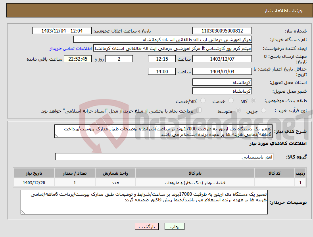Select the خدمت radio button
Viewport: 313px width, 237px height.
click(231, 101)
